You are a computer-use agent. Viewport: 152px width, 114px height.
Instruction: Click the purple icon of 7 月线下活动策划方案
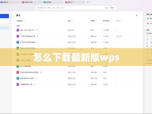(x=18, y=36)
